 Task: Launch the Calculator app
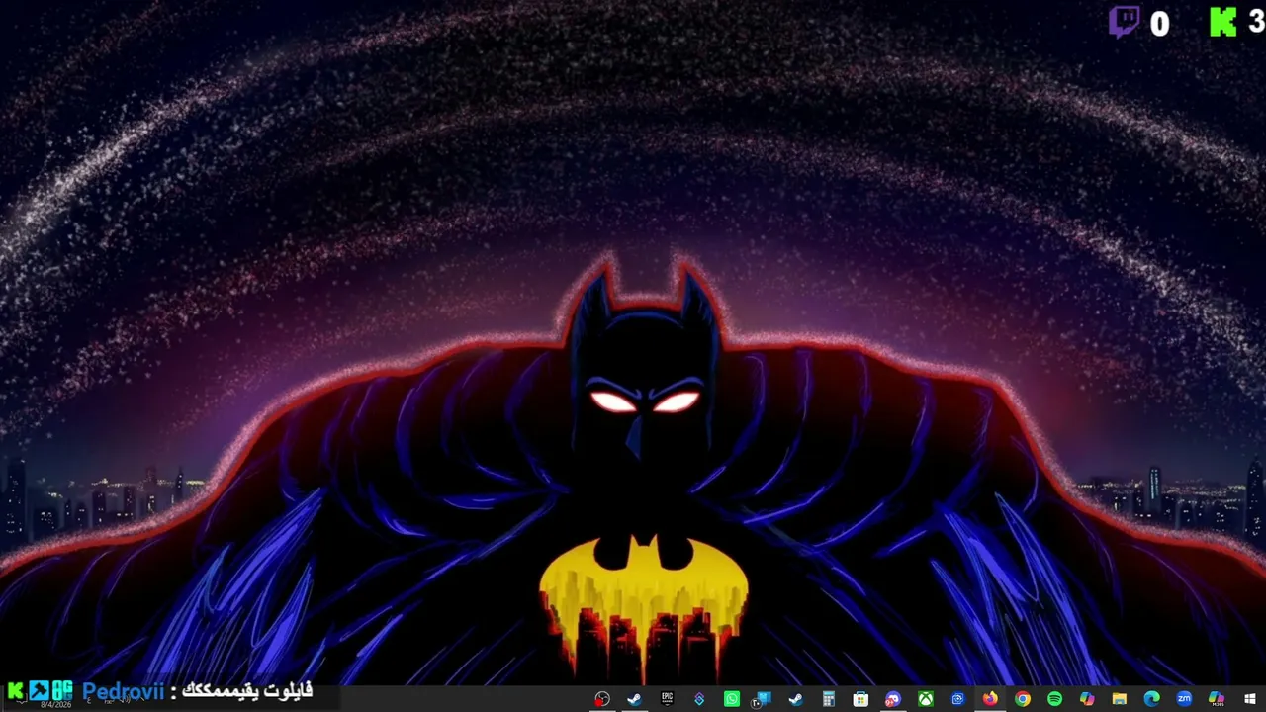tap(828, 699)
